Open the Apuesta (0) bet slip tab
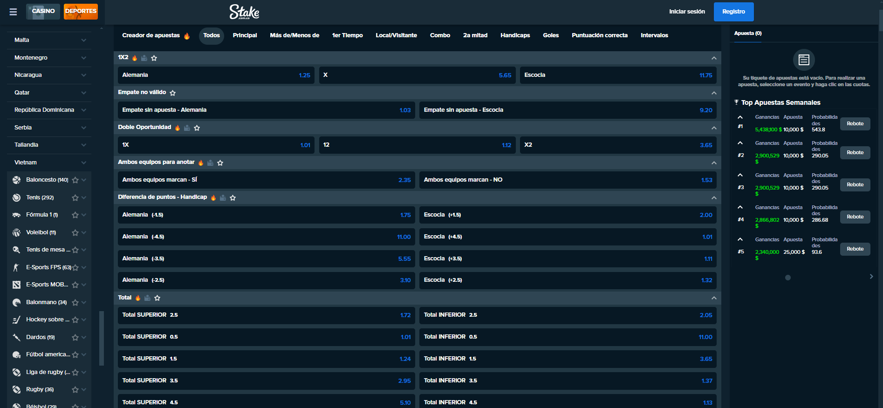 coord(748,34)
